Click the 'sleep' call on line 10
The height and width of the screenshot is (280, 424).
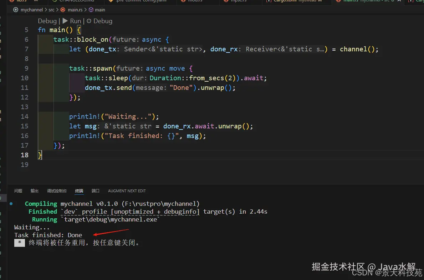pos(118,78)
